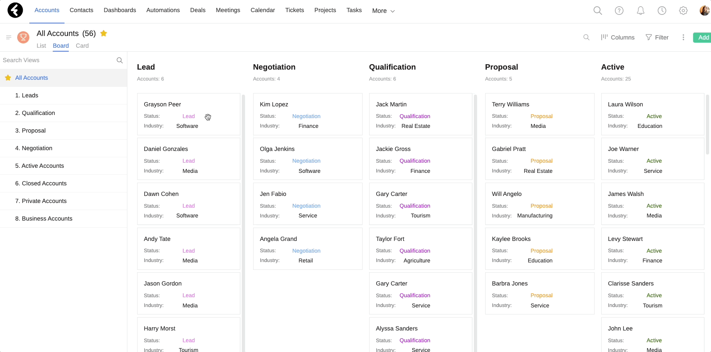This screenshot has width=711, height=352.
Task: Open the three-dot more options menu
Action: click(683, 37)
